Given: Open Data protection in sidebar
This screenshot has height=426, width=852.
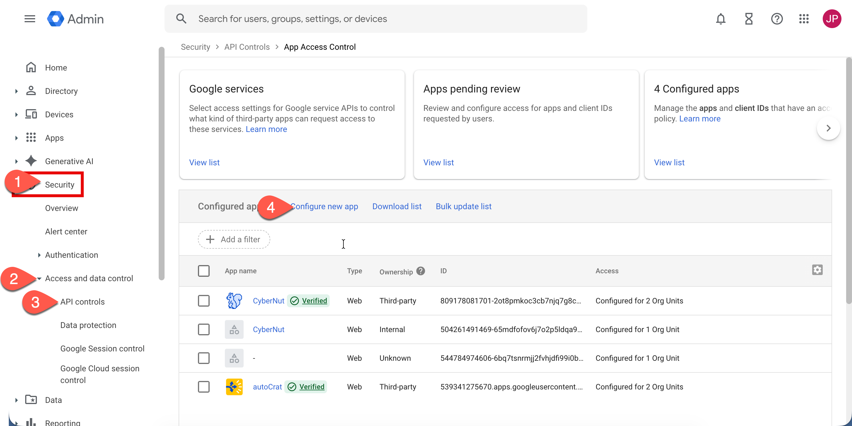Looking at the screenshot, I should pyautogui.click(x=88, y=325).
